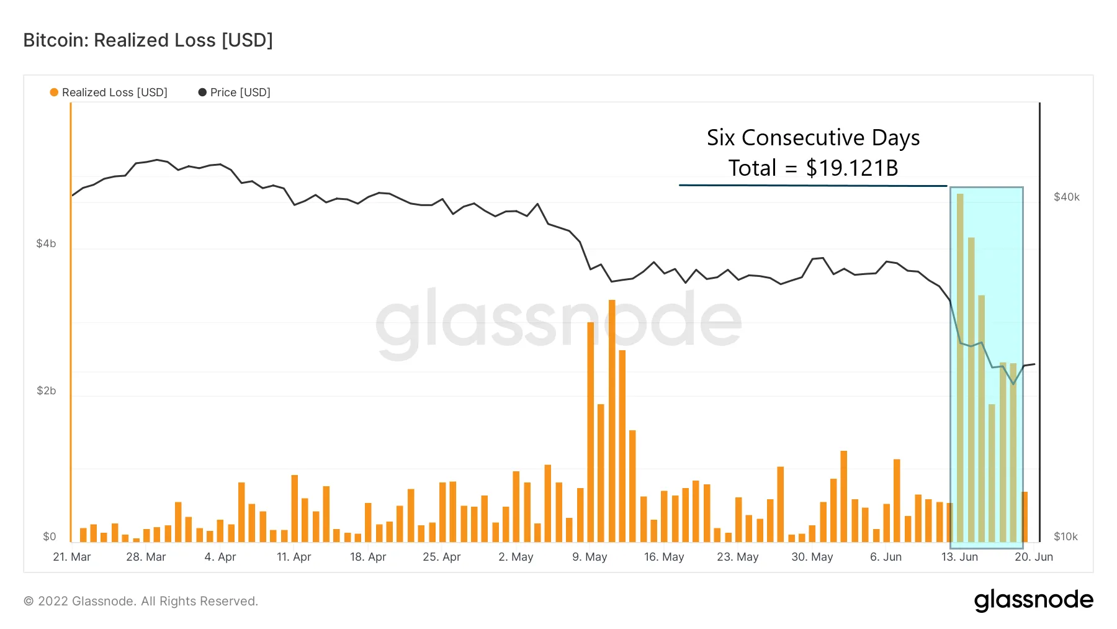Click the $40k right axis label
The height and width of the screenshot is (629, 1117).
coord(1067,197)
